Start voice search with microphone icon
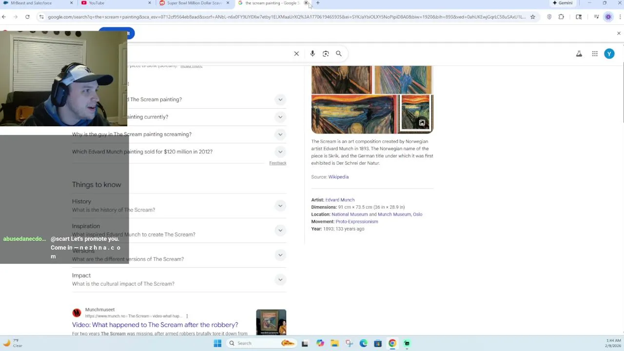 pyautogui.click(x=312, y=54)
